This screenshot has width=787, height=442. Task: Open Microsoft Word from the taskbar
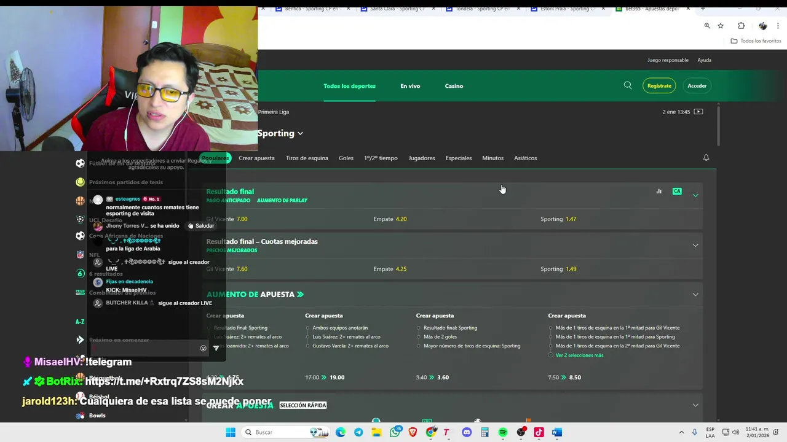coord(557,432)
